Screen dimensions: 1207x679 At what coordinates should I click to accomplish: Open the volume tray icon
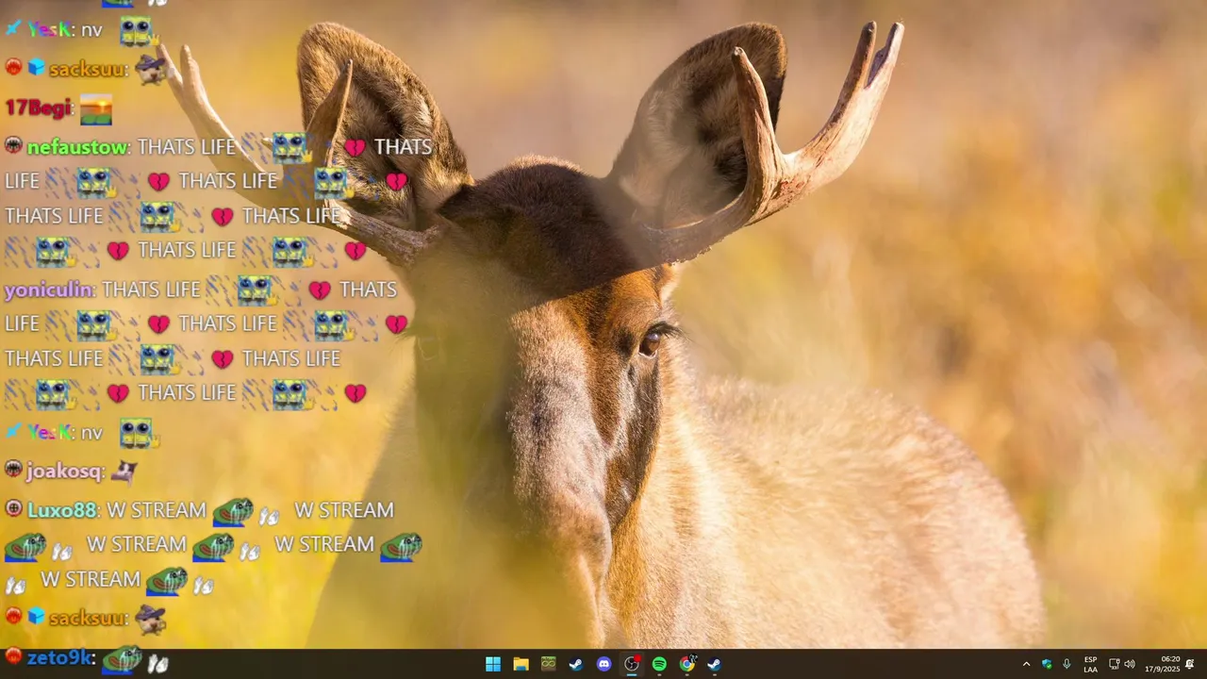click(1130, 664)
